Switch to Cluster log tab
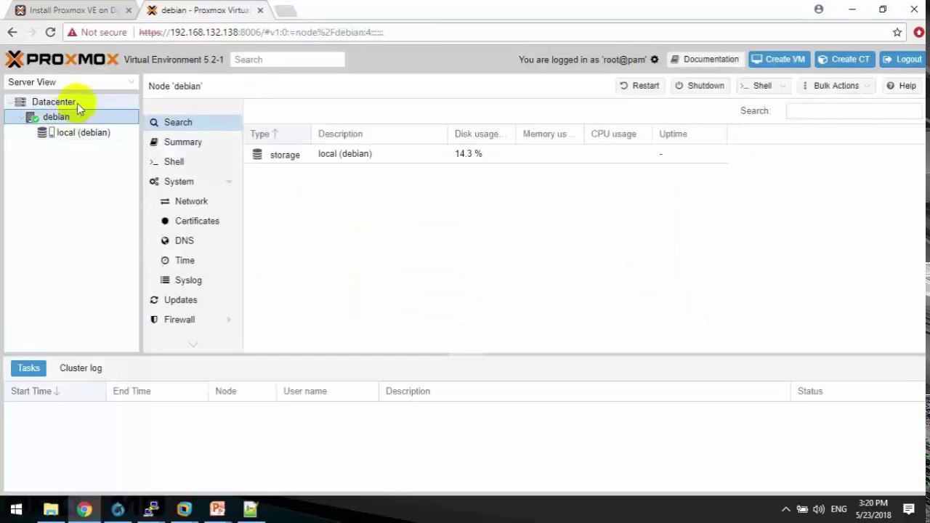The height and width of the screenshot is (523, 930). [81, 368]
